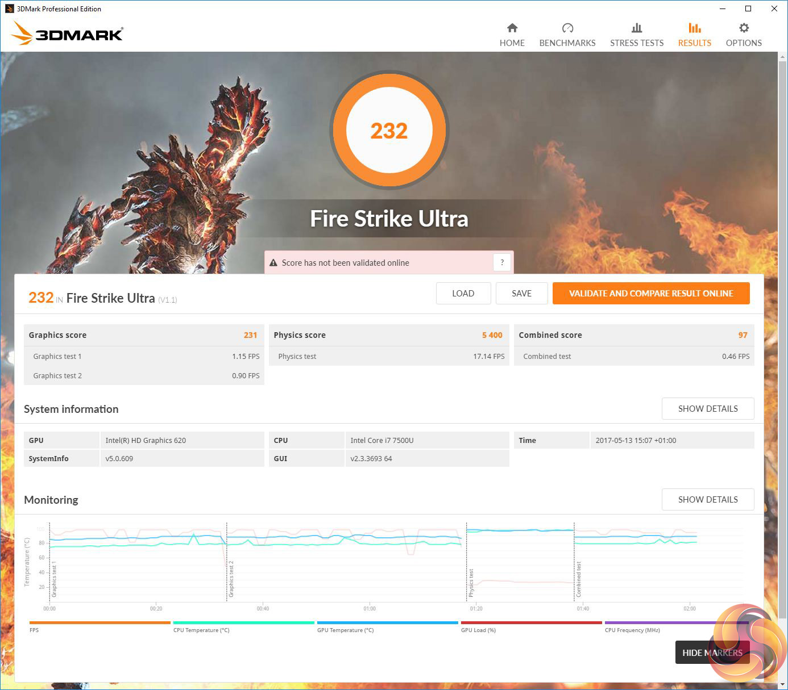Click the GPU Load (%) legend label
788x690 pixels.
tap(478, 630)
